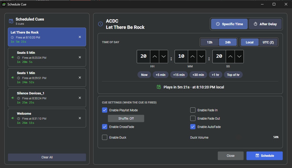The image size is (292, 168).
Task: Remove the Silence Devices_1 scheduled cue
Action: [x=80, y=98]
